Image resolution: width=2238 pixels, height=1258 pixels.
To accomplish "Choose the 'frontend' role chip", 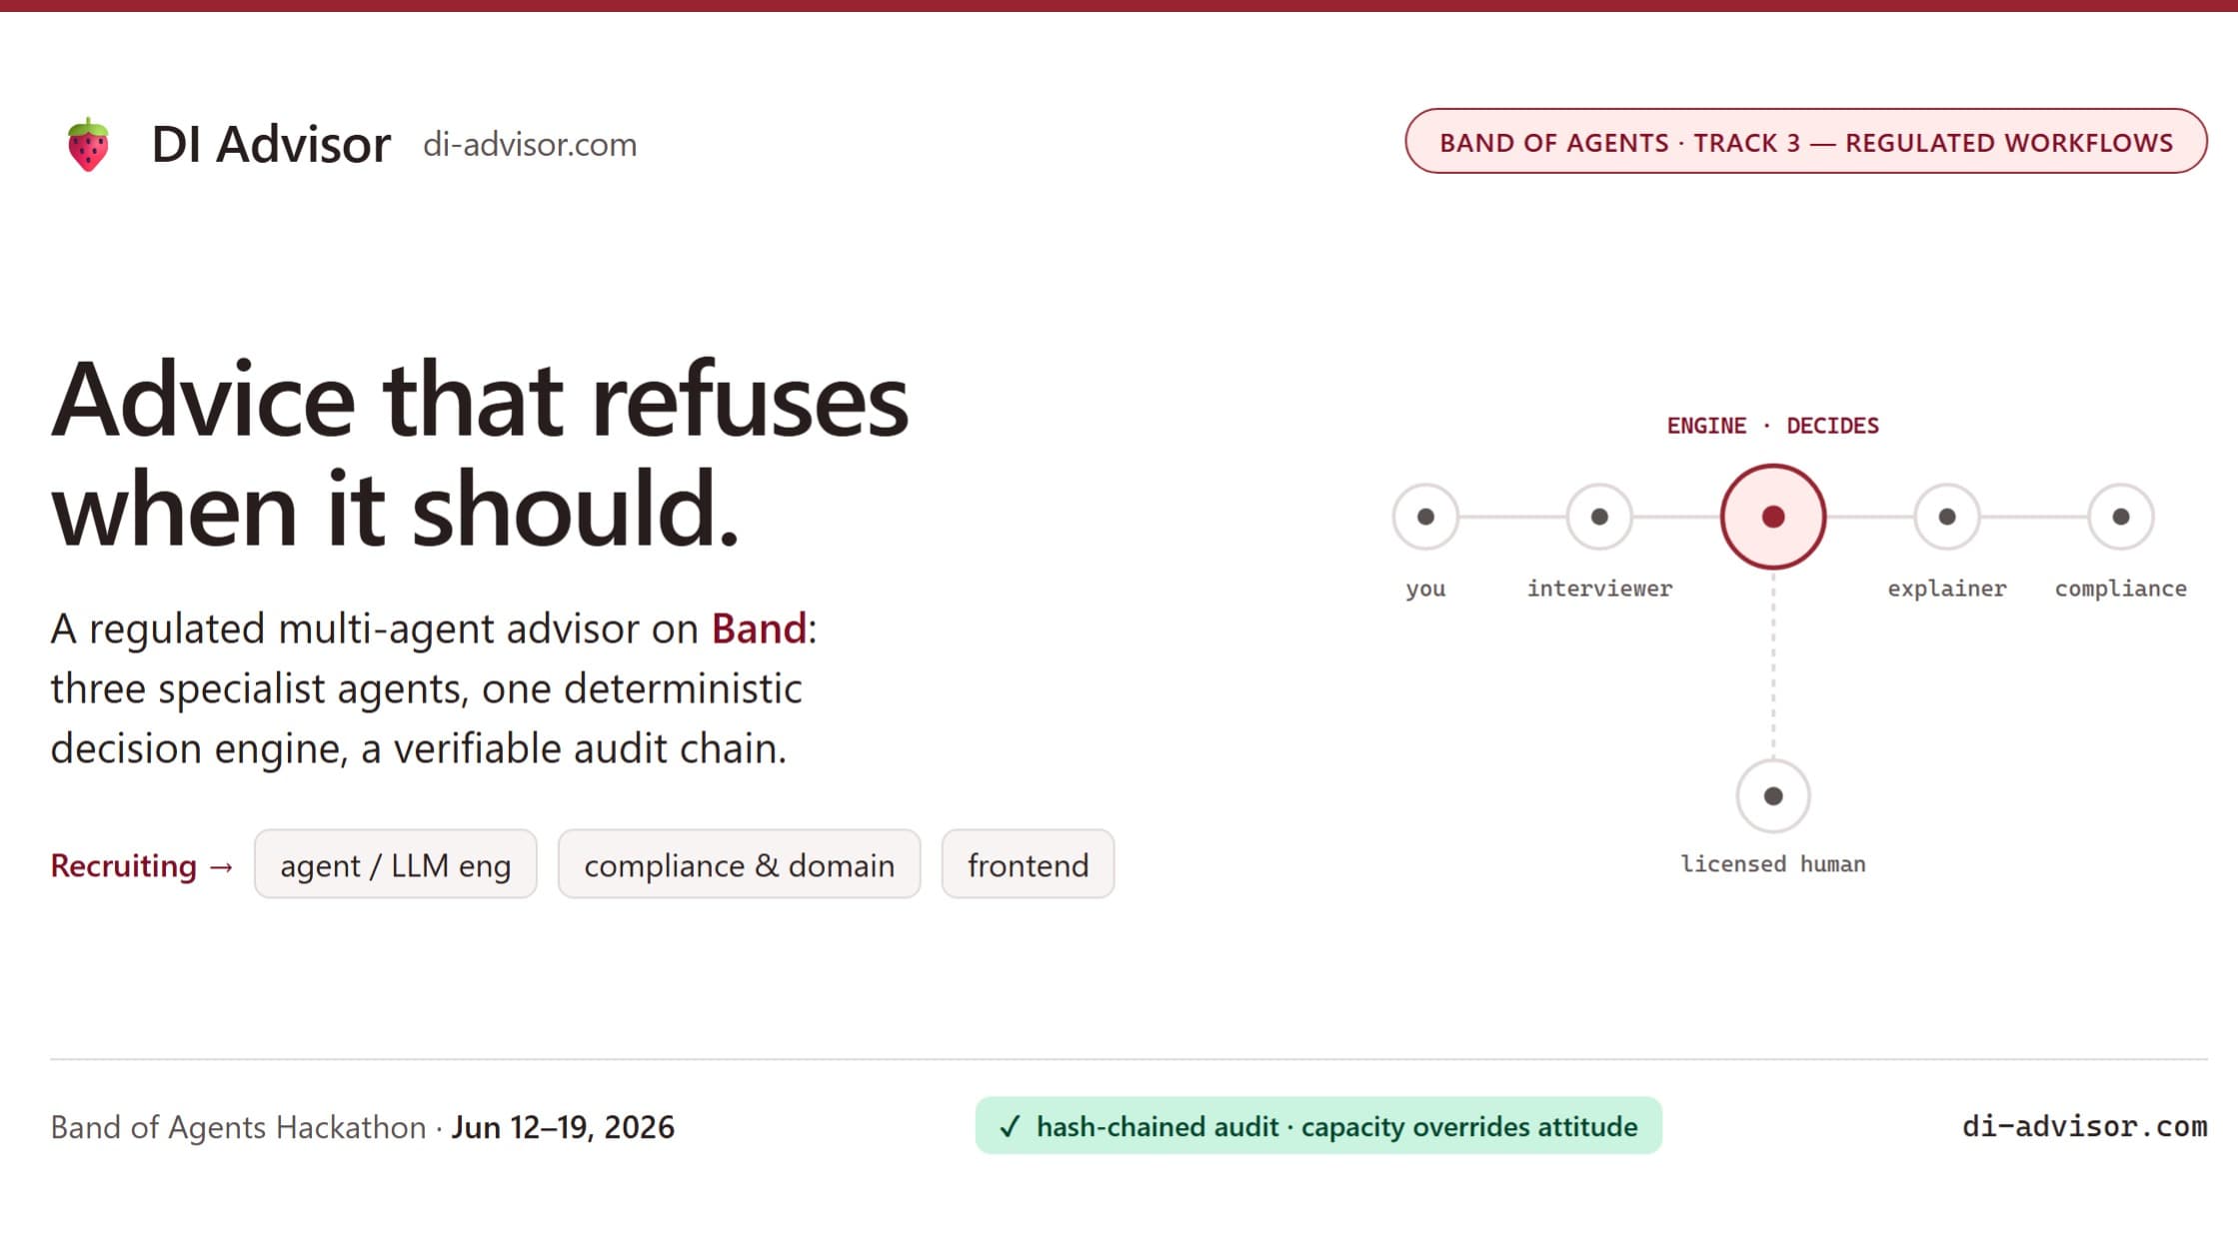I will point(1029,864).
